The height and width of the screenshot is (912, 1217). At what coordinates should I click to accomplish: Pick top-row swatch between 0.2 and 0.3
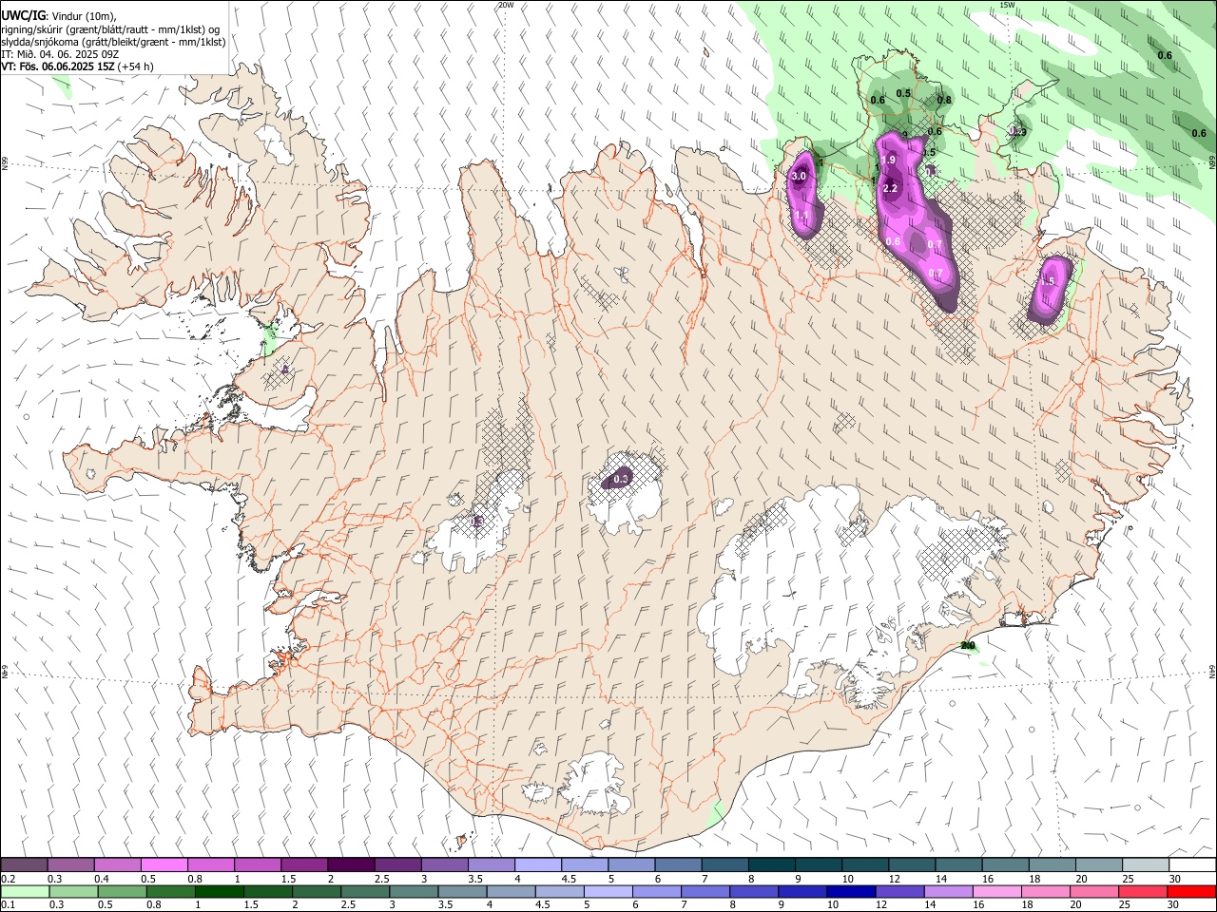[x=24, y=864]
